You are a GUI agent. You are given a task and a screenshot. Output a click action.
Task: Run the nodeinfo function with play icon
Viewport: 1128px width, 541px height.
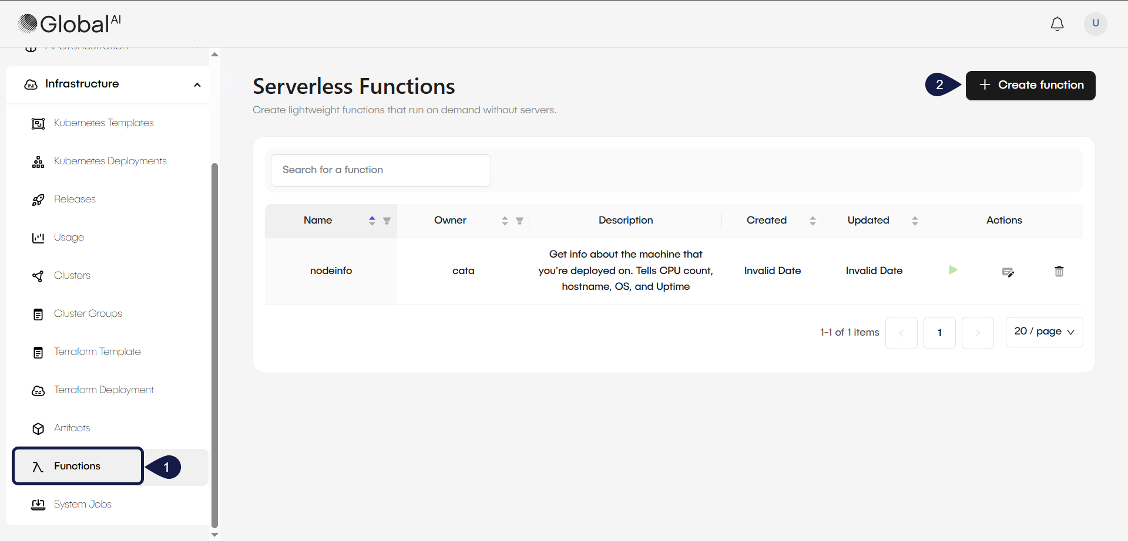tap(953, 270)
